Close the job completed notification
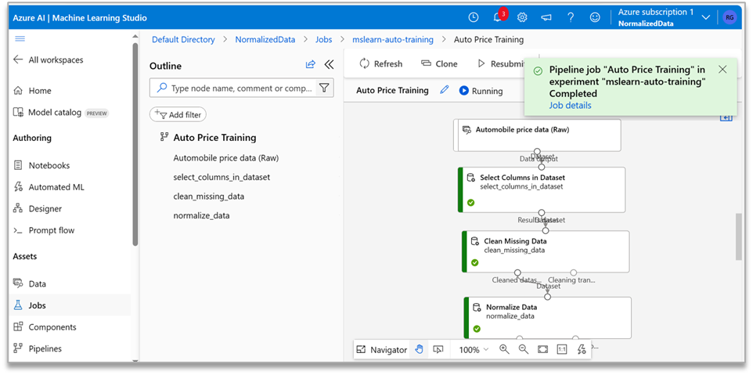This screenshot has height=375, width=753. (722, 69)
